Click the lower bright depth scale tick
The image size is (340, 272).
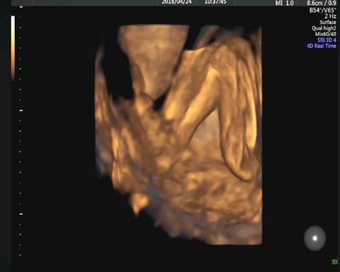pyautogui.click(x=21, y=214)
